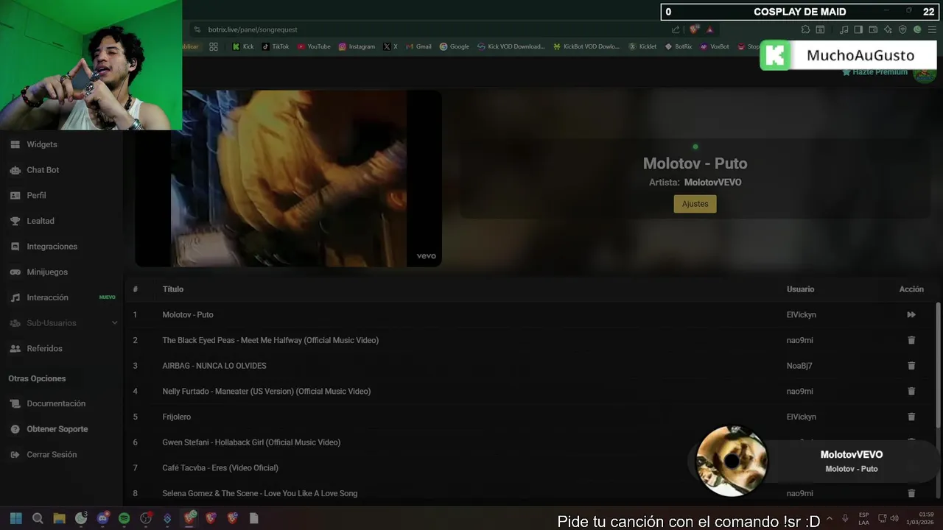Screen dimensions: 943x530
Task: Open Discord from the taskbar
Action: click(x=102, y=518)
